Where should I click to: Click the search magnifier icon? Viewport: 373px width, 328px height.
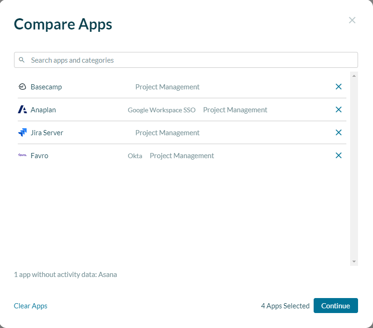pos(22,60)
